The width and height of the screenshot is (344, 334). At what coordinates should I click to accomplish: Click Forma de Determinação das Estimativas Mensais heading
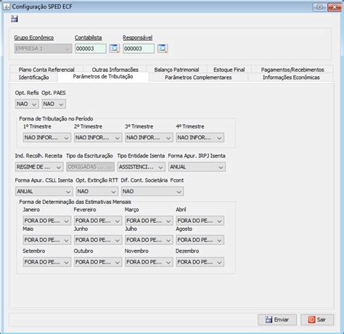coord(75,202)
